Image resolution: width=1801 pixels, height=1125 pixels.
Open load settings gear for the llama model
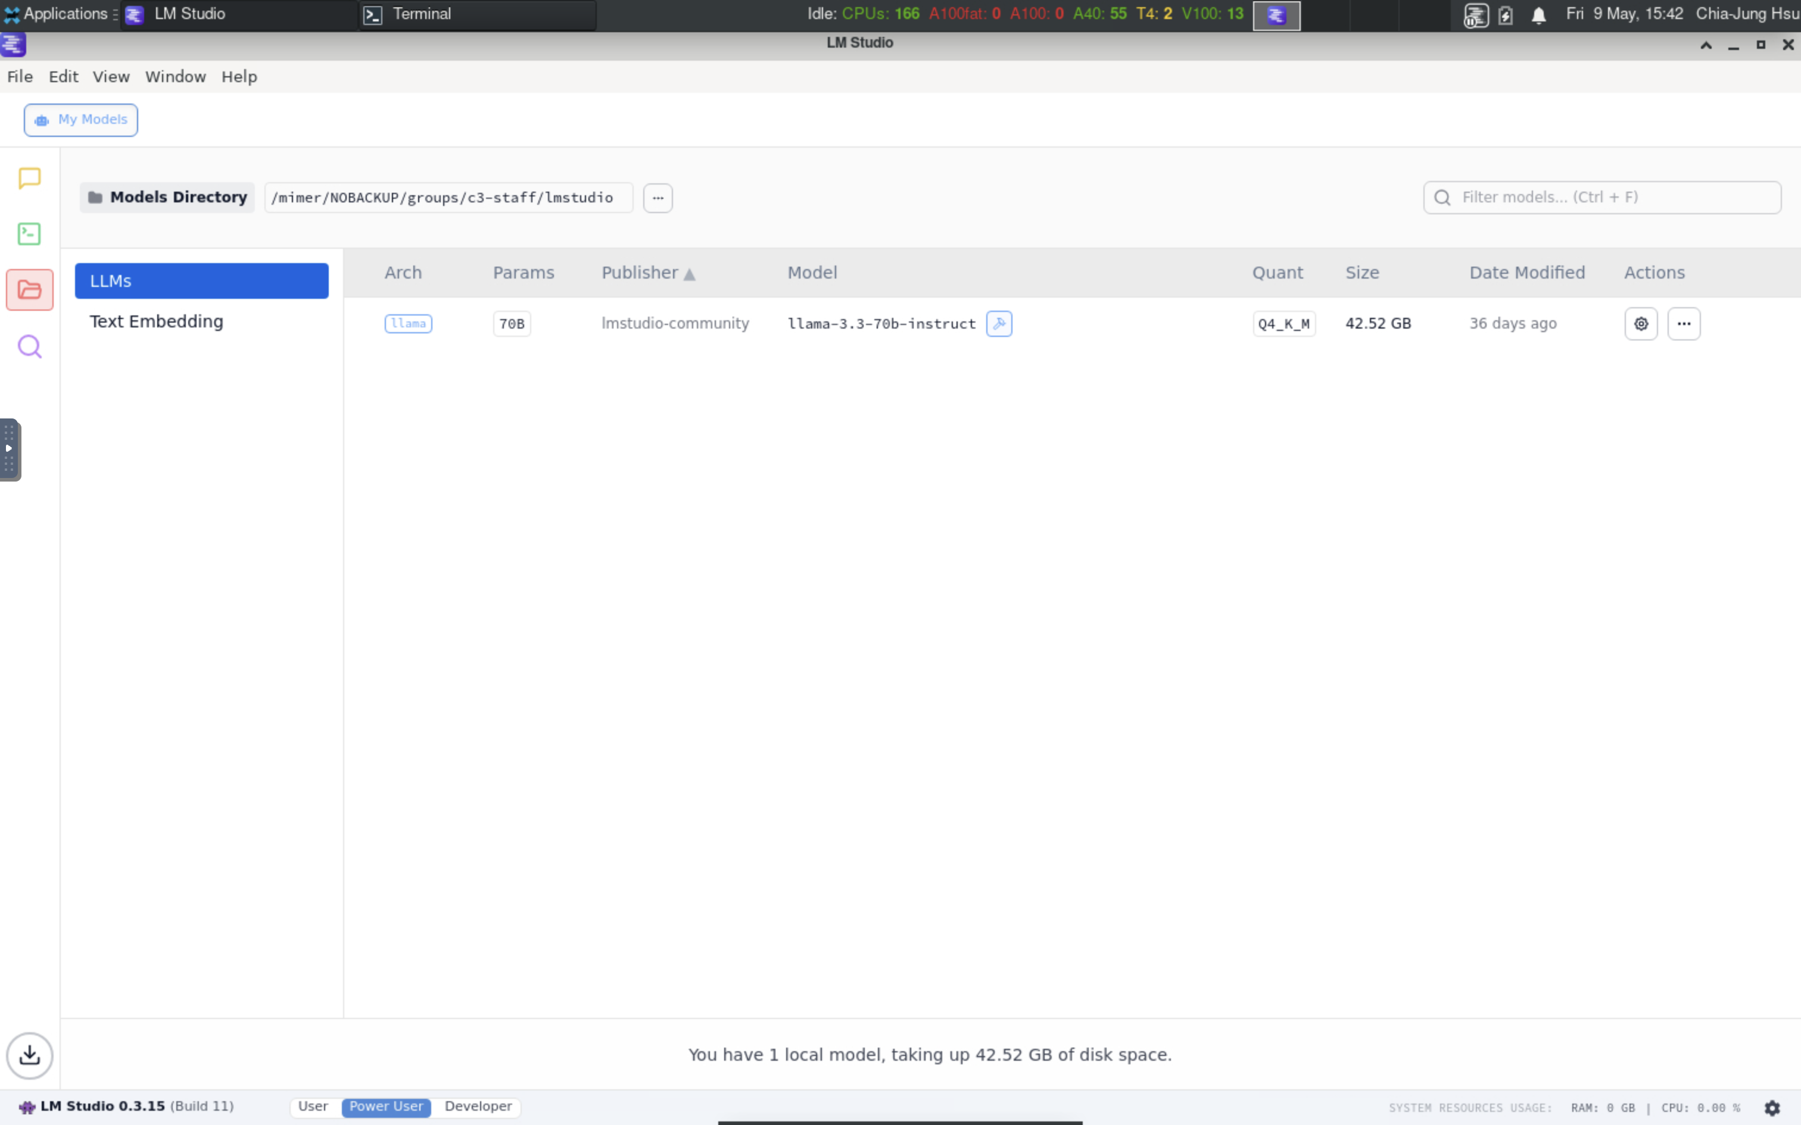click(1641, 323)
